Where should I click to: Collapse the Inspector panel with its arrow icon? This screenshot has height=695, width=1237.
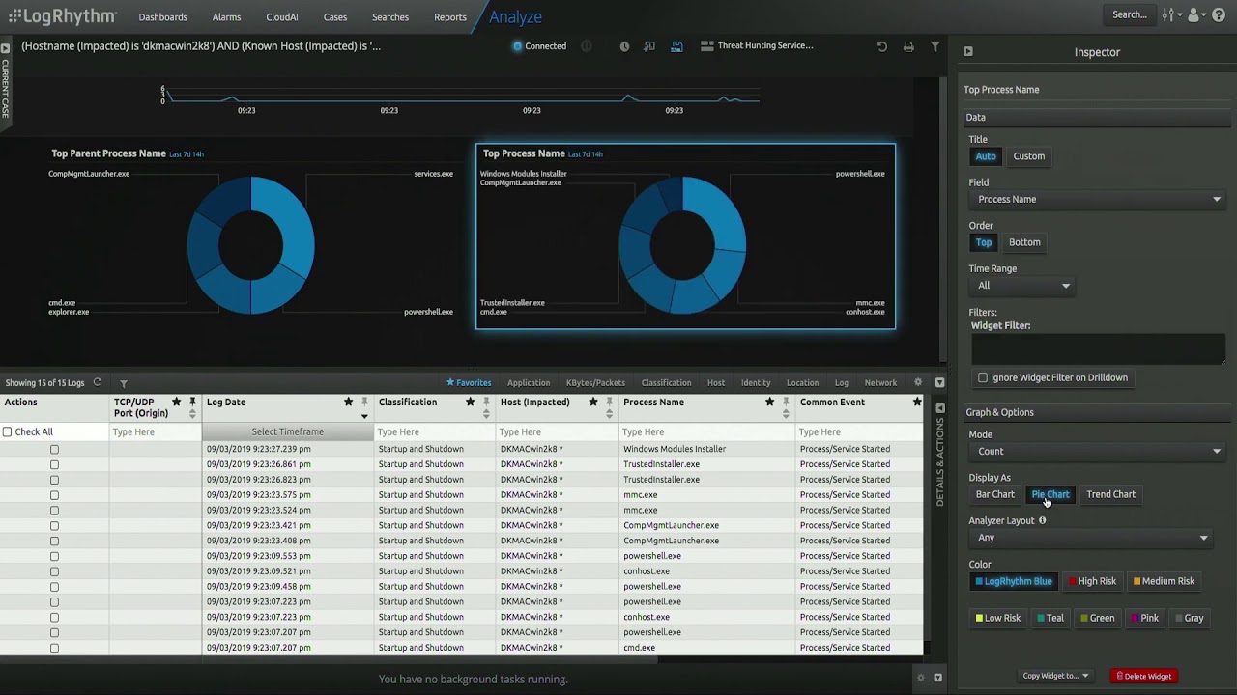pyautogui.click(x=968, y=52)
